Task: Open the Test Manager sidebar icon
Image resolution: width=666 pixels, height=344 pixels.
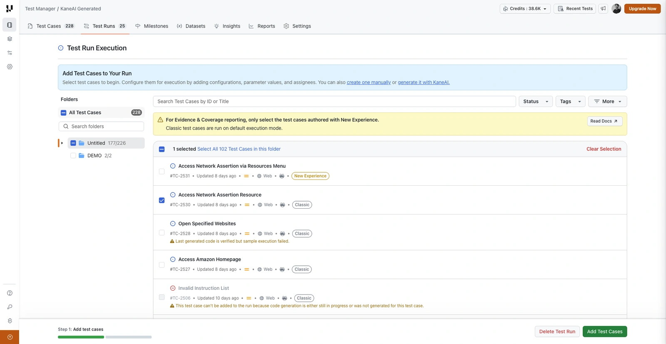Action: pyautogui.click(x=10, y=25)
